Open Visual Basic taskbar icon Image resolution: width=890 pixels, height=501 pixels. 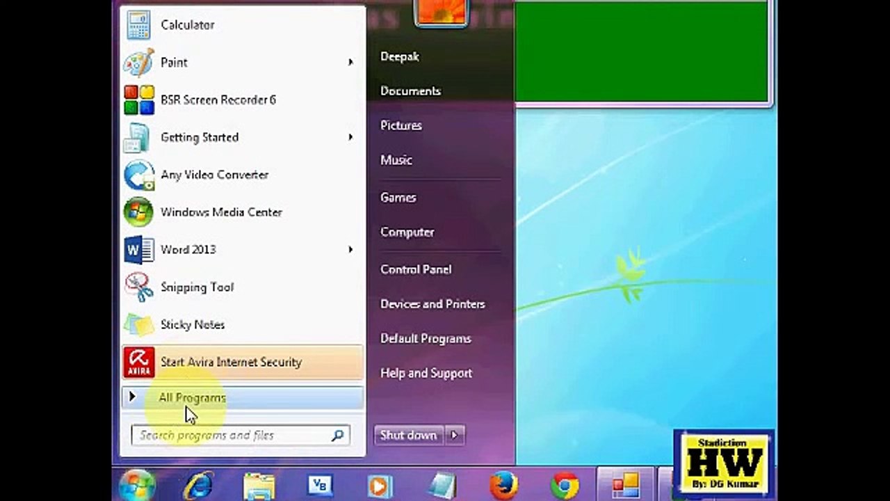point(320,486)
